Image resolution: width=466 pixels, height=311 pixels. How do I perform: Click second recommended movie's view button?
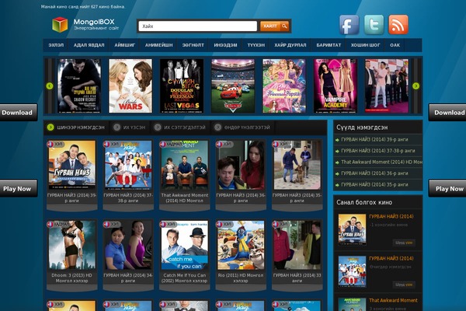tap(404, 285)
